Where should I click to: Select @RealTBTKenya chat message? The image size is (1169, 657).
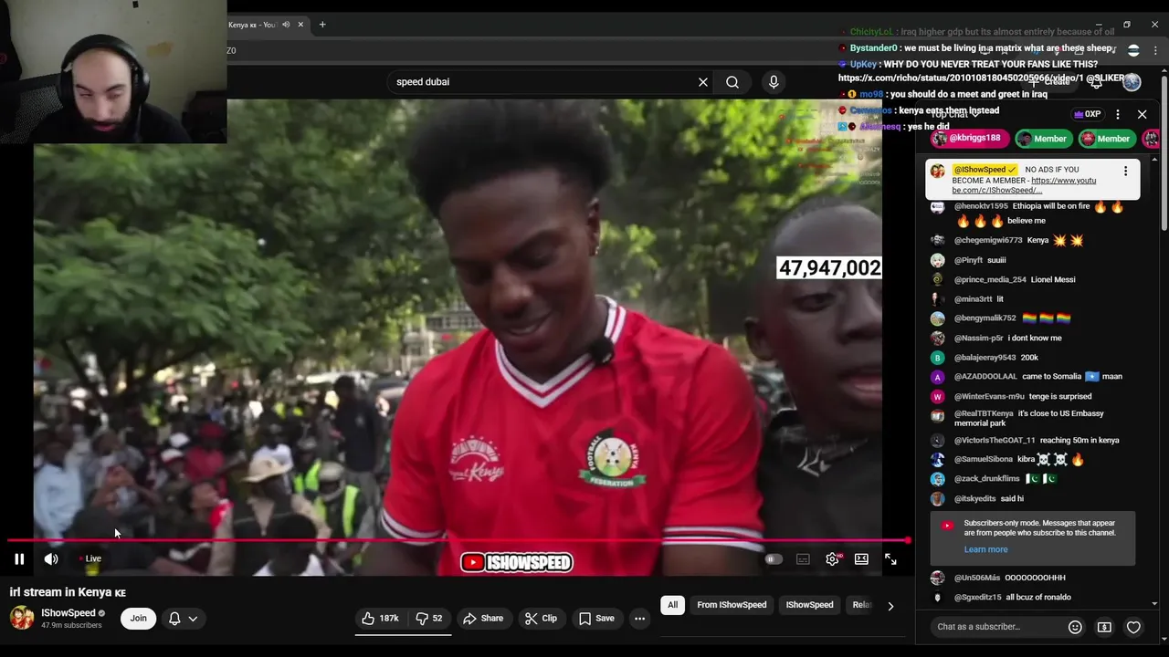click(1030, 419)
